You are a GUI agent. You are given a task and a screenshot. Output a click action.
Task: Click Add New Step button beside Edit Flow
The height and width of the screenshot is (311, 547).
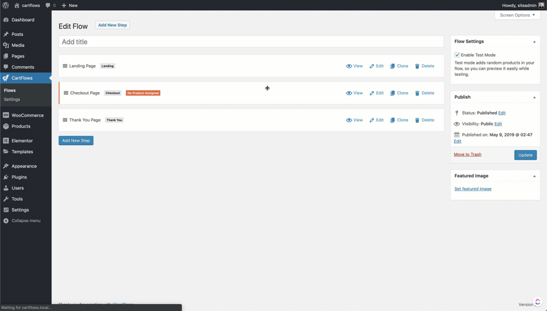click(113, 25)
